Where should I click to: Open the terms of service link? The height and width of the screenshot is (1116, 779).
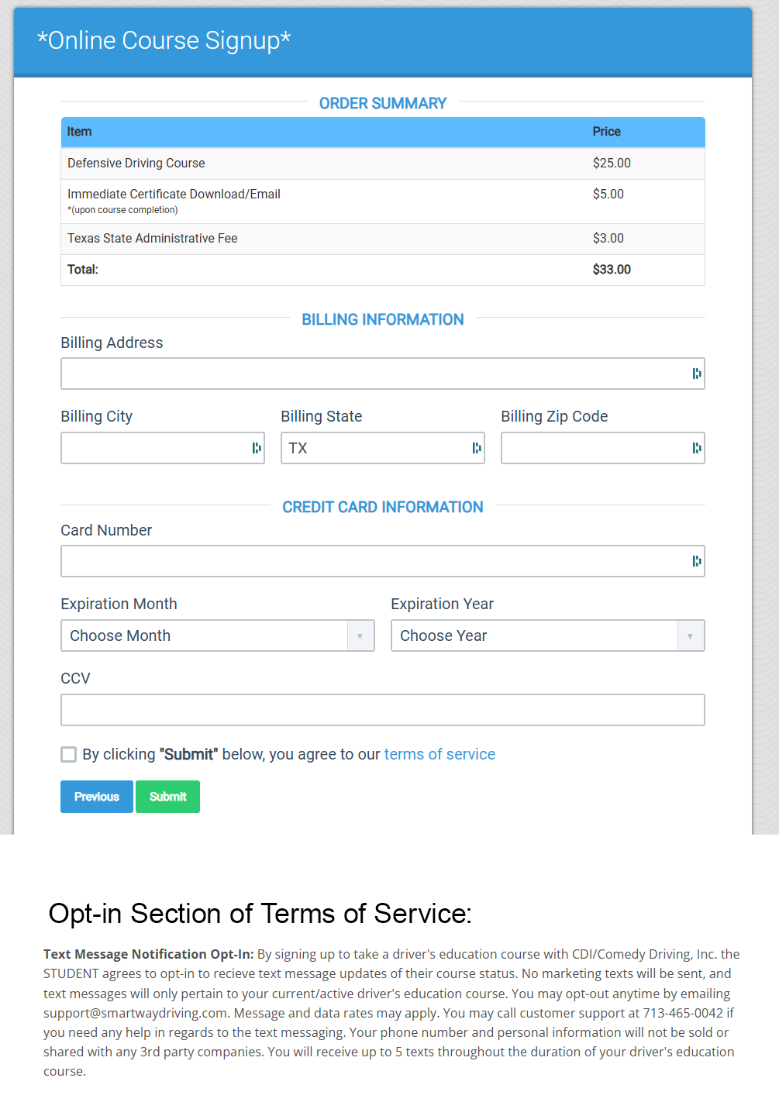point(439,754)
